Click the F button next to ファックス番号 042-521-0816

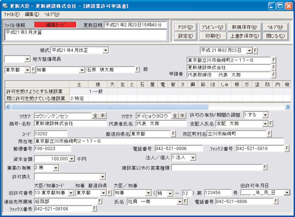click(287, 149)
